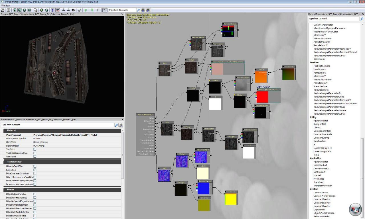Image resolution: width=365 pixels, height=219 pixels.
Task: Select the yellow TexCoord node preview
Action: [231, 199]
